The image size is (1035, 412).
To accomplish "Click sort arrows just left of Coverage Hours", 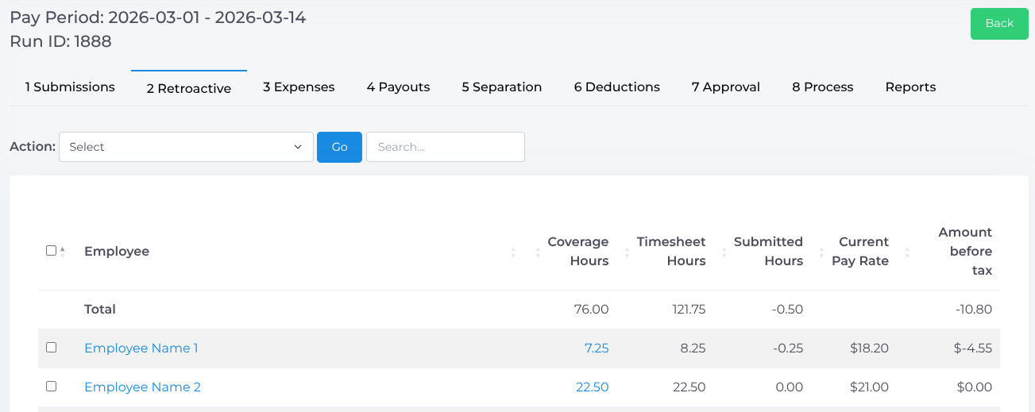I will point(538,252).
